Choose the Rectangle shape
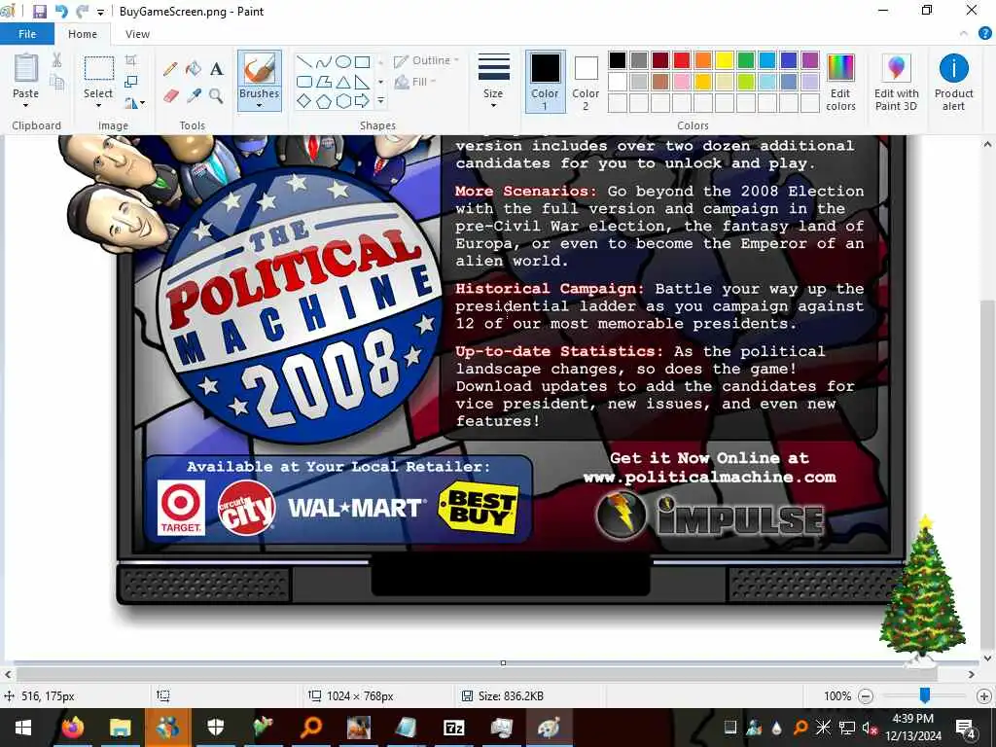996x747 pixels. coord(362,61)
